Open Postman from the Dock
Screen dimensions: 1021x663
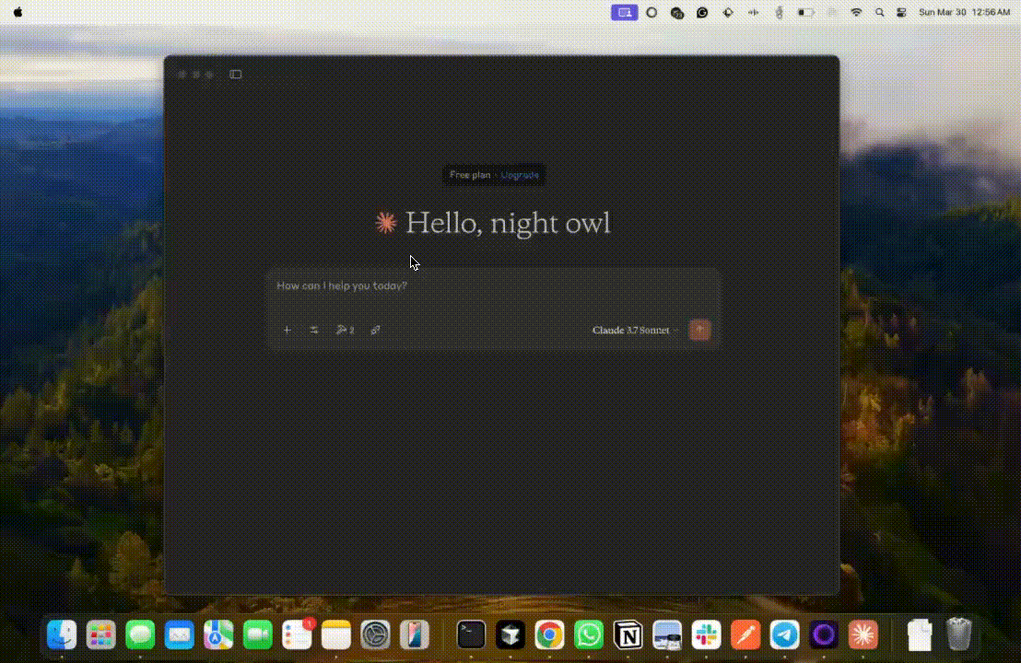(x=745, y=634)
